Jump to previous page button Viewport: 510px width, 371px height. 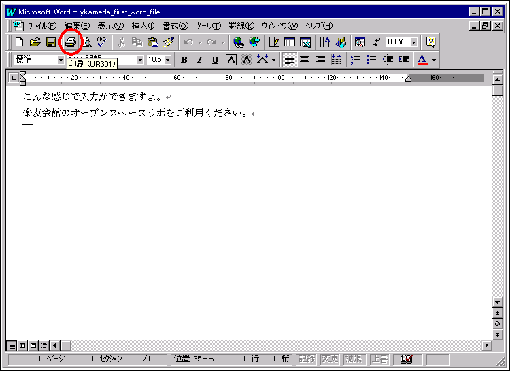497,313
